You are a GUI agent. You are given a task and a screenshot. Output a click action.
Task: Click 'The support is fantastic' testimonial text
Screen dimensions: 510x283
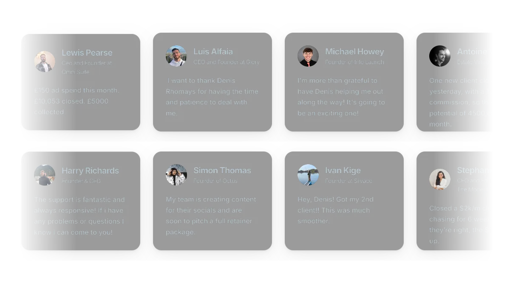pos(79,216)
